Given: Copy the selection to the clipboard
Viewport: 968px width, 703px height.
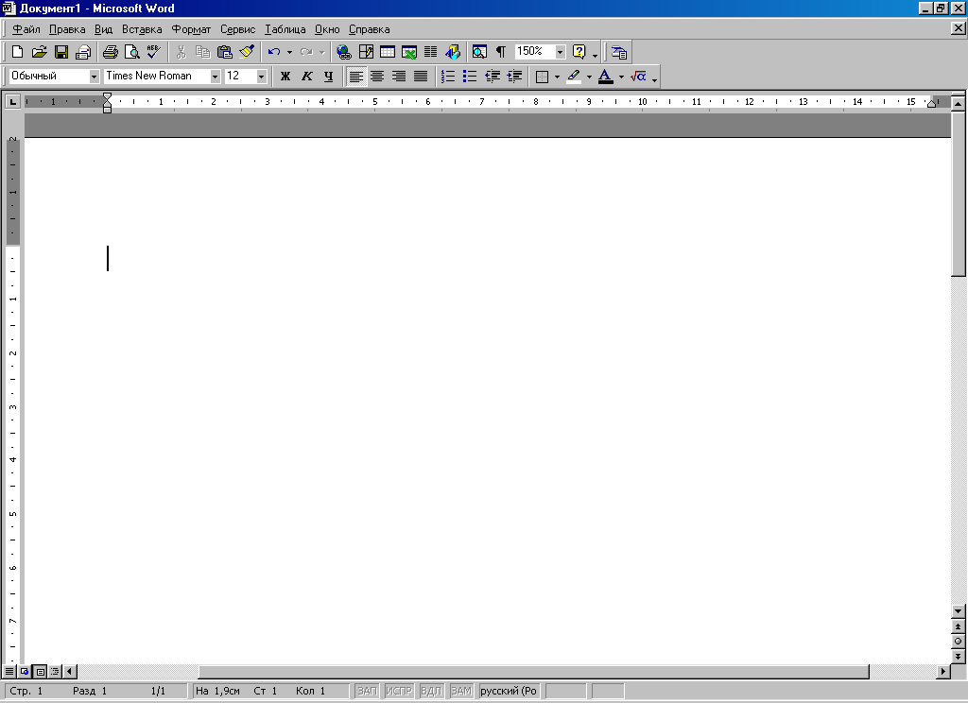Looking at the screenshot, I should tap(202, 52).
